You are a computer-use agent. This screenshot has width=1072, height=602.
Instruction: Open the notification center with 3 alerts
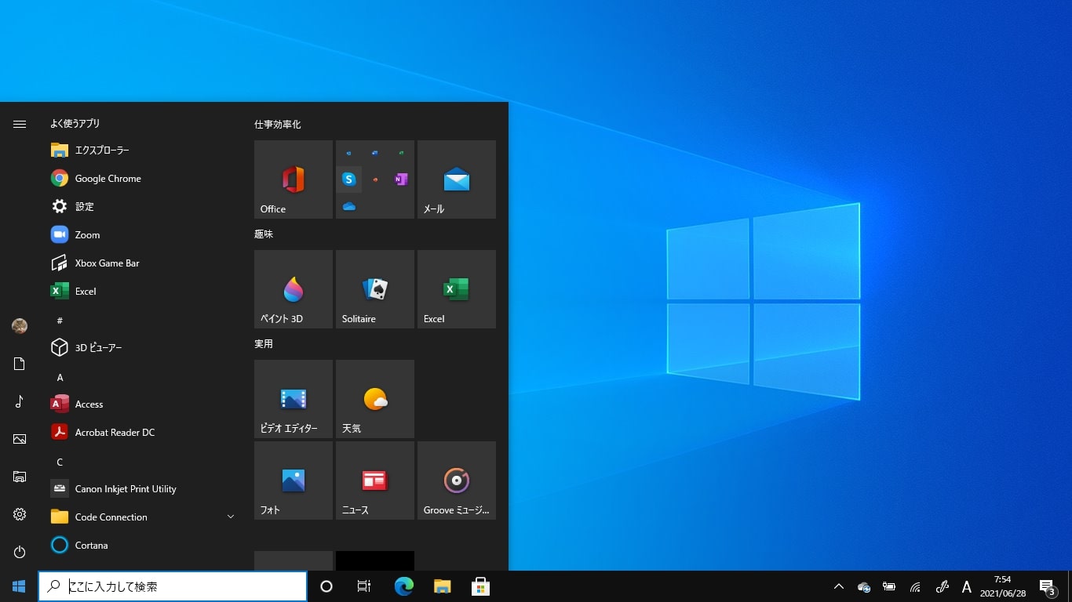(x=1048, y=586)
